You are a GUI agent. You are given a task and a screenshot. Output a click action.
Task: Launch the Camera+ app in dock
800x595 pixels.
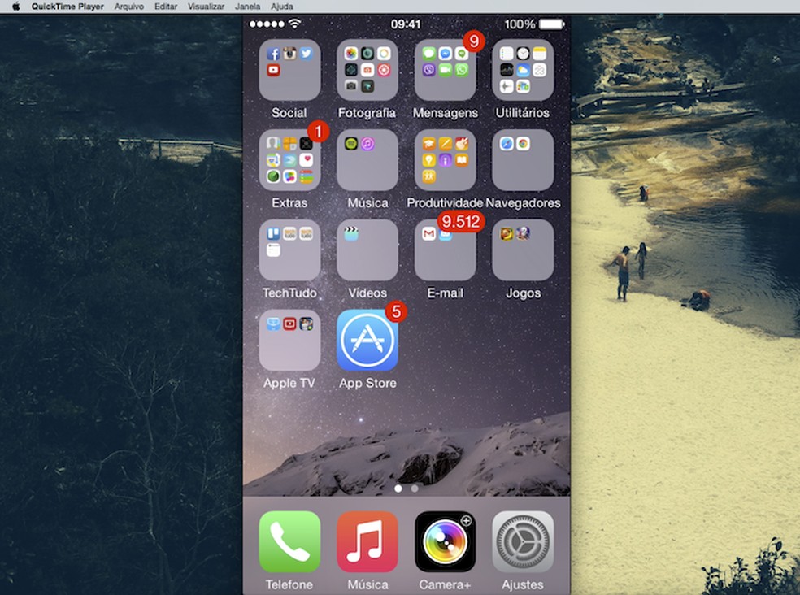tap(445, 542)
